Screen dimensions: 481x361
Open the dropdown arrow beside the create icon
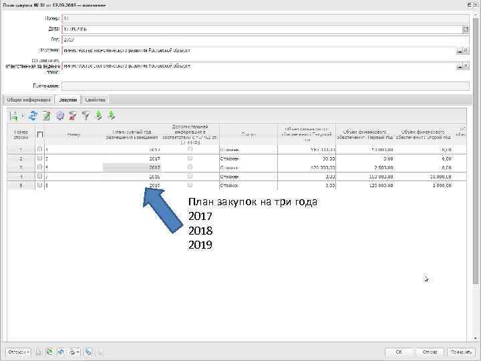point(23,116)
